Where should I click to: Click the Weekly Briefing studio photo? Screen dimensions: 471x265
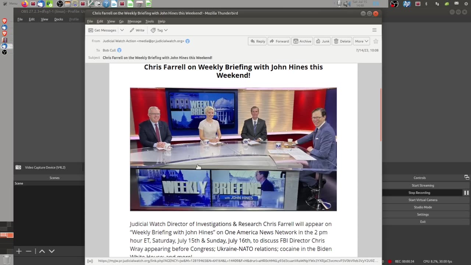tap(233, 149)
